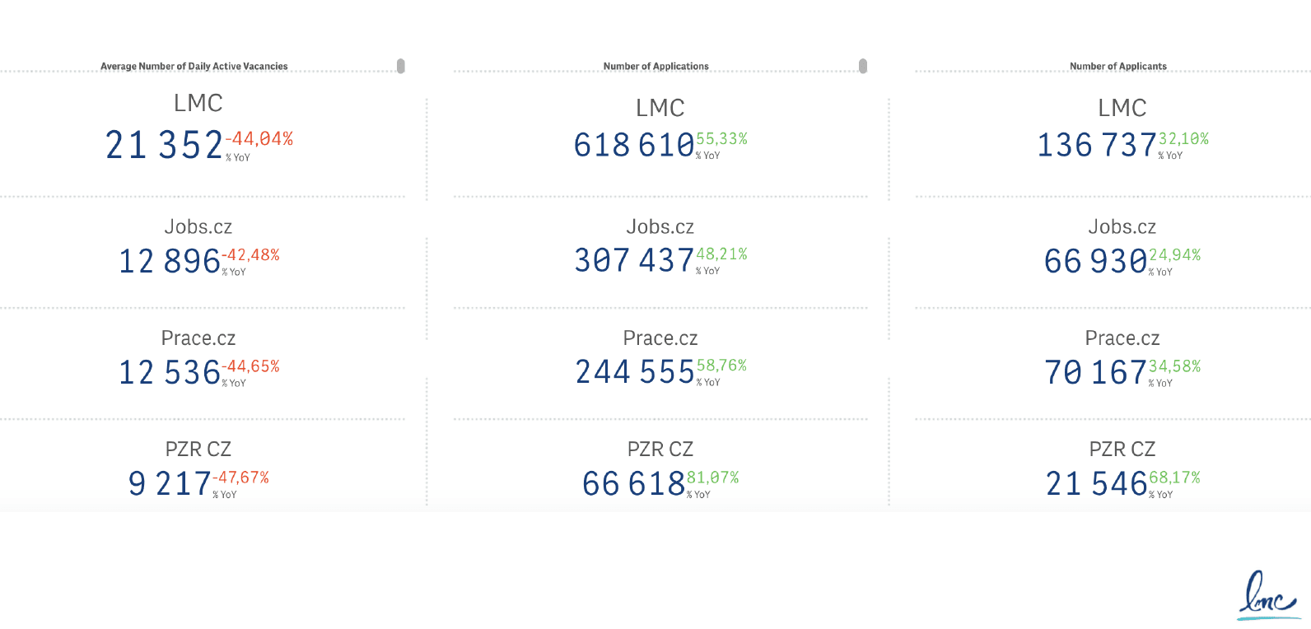This screenshot has width=1311, height=629.
Task: Select the Number of Applications title
Action: 656,66
